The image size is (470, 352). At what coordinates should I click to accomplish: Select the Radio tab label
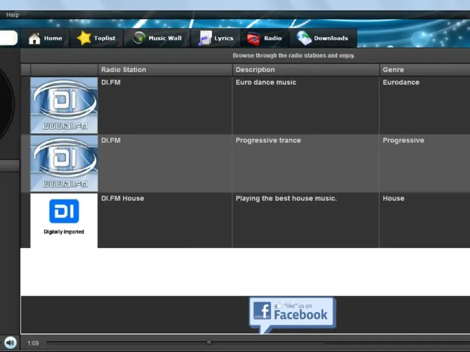click(x=273, y=38)
